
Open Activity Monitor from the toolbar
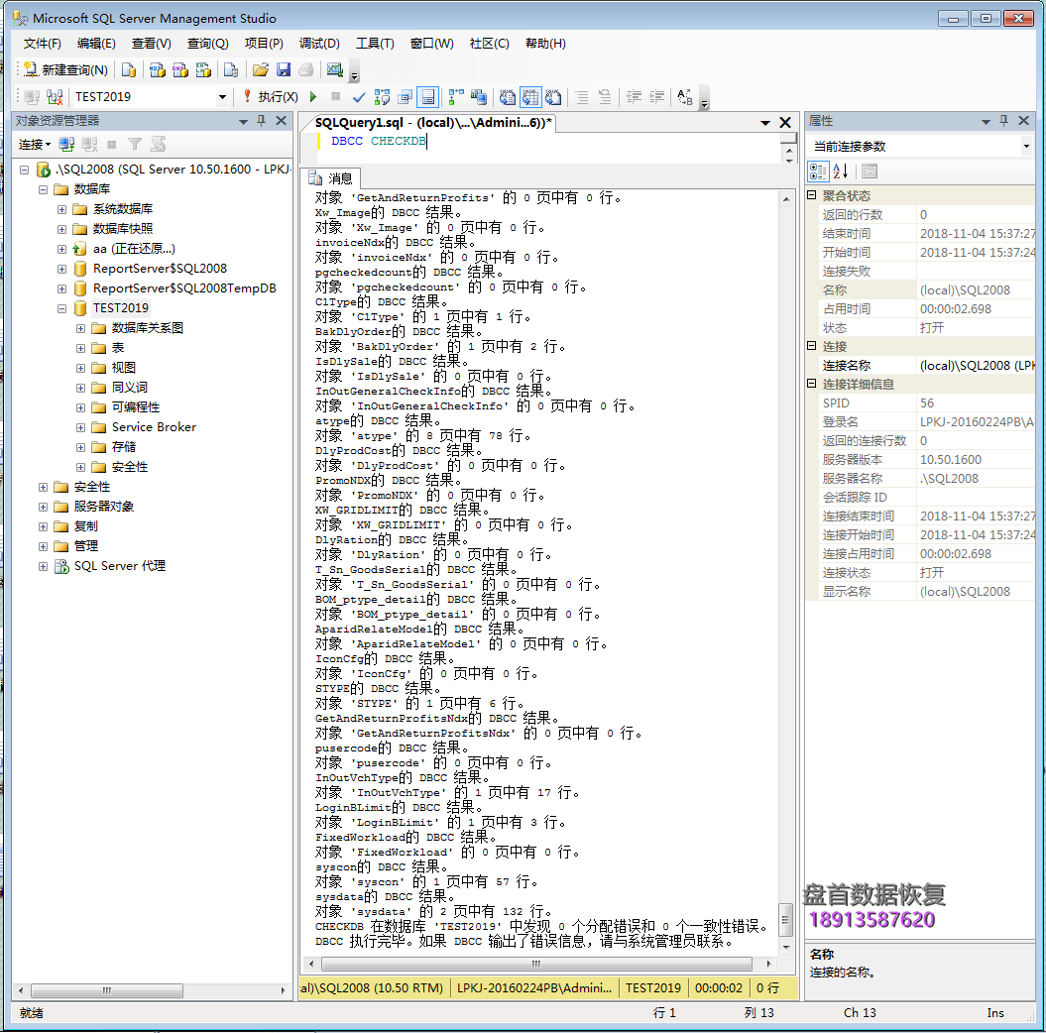pyautogui.click(x=334, y=70)
